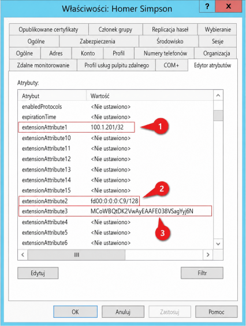Image resolution: width=246 pixels, height=326 pixels.
Task: Select the extensionAttribute10 row
Action: coord(115,138)
